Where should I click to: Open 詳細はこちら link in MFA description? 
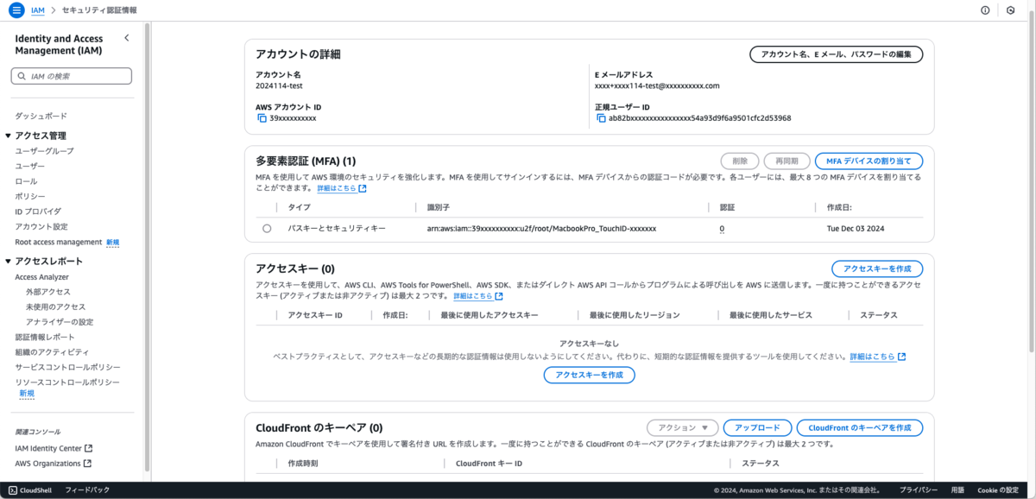coord(336,188)
